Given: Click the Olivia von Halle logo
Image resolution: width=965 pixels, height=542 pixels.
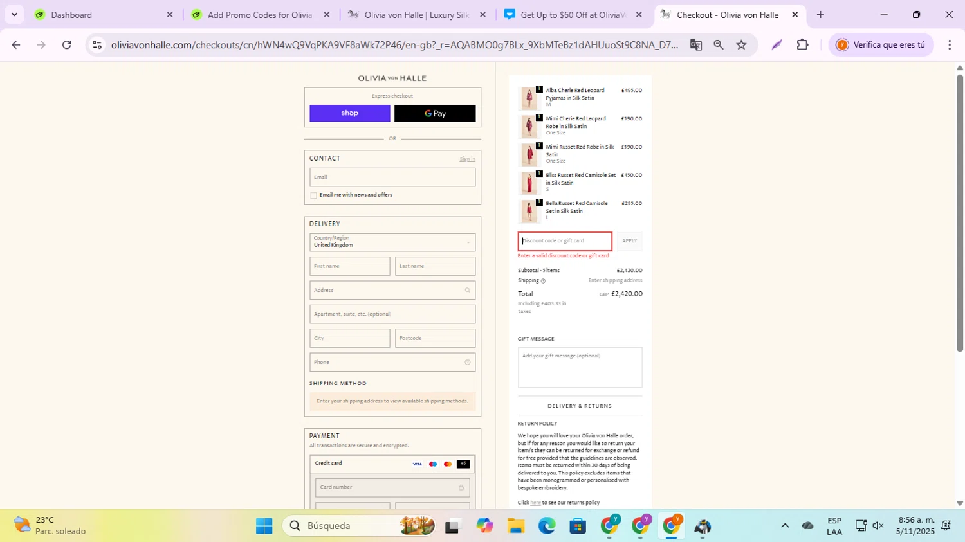Looking at the screenshot, I should click(392, 78).
